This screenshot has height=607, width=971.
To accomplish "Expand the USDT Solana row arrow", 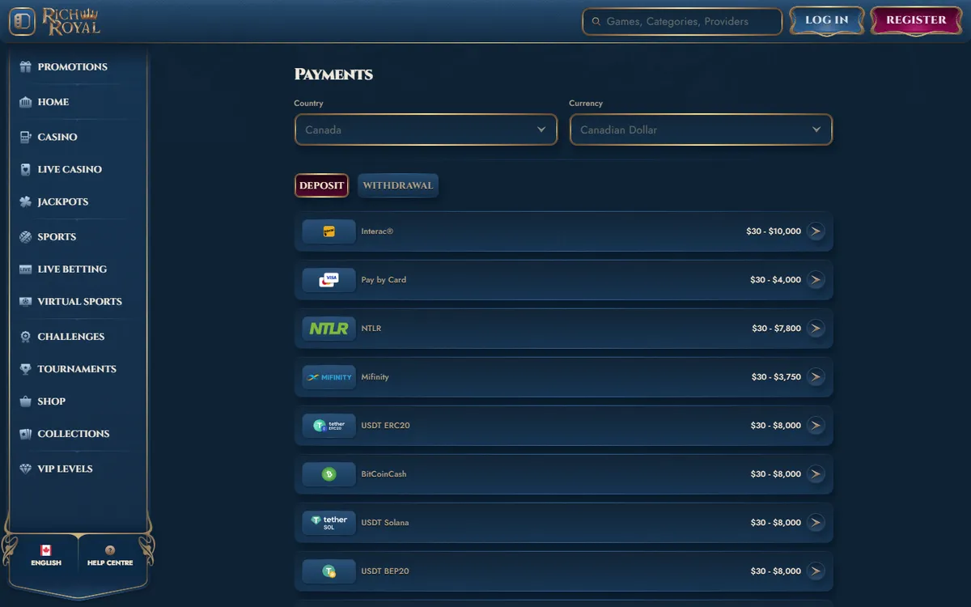I will click(816, 523).
